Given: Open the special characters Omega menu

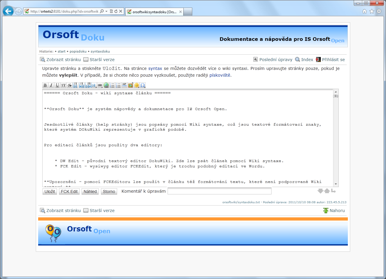Looking at the screenshot, I should click(x=143, y=85).
